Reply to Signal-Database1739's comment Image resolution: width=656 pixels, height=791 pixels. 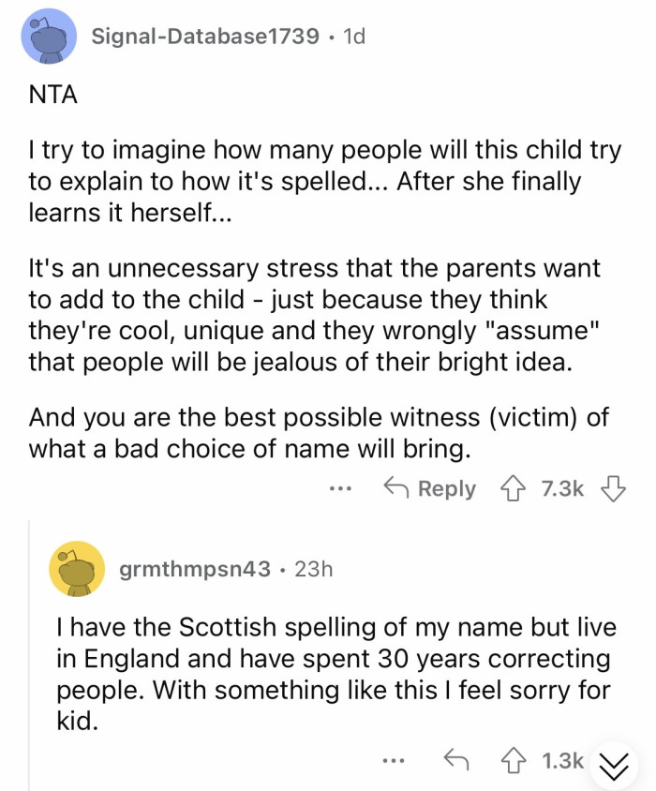[430, 488]
